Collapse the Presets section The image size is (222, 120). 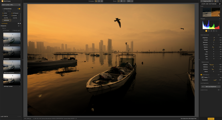coord(20,26)
